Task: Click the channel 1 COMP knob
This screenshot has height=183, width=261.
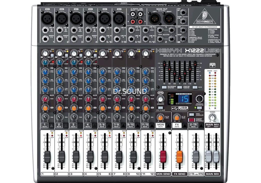Action: point(45,62)
